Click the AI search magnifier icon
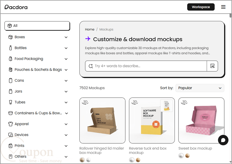Viewport: 232px width, 164px height. tap(90, 66)
